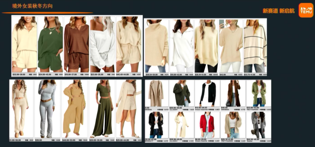Open the olive wide-leg pants set thumbnail
The image size is (315, 147).
pyautogui.click(x=102, y=109)
